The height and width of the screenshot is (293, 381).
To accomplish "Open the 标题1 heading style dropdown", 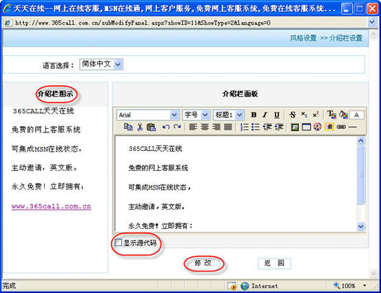I will tap(229, 115).
